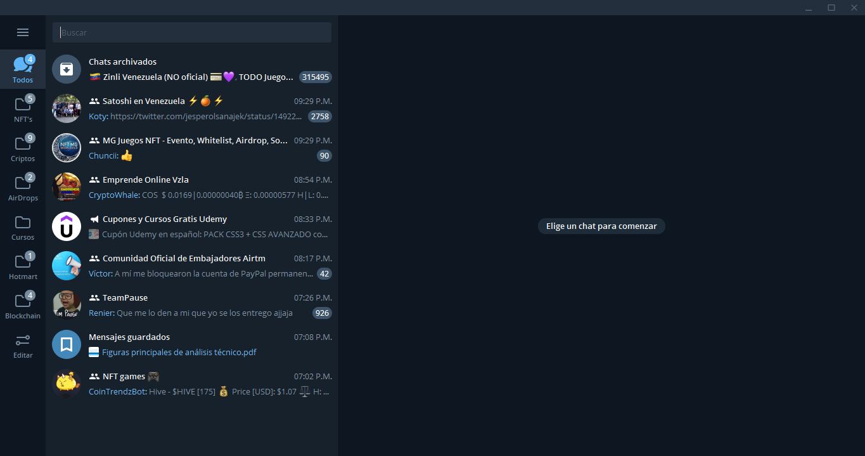Maximize the Telegram window

pos(831,8)
